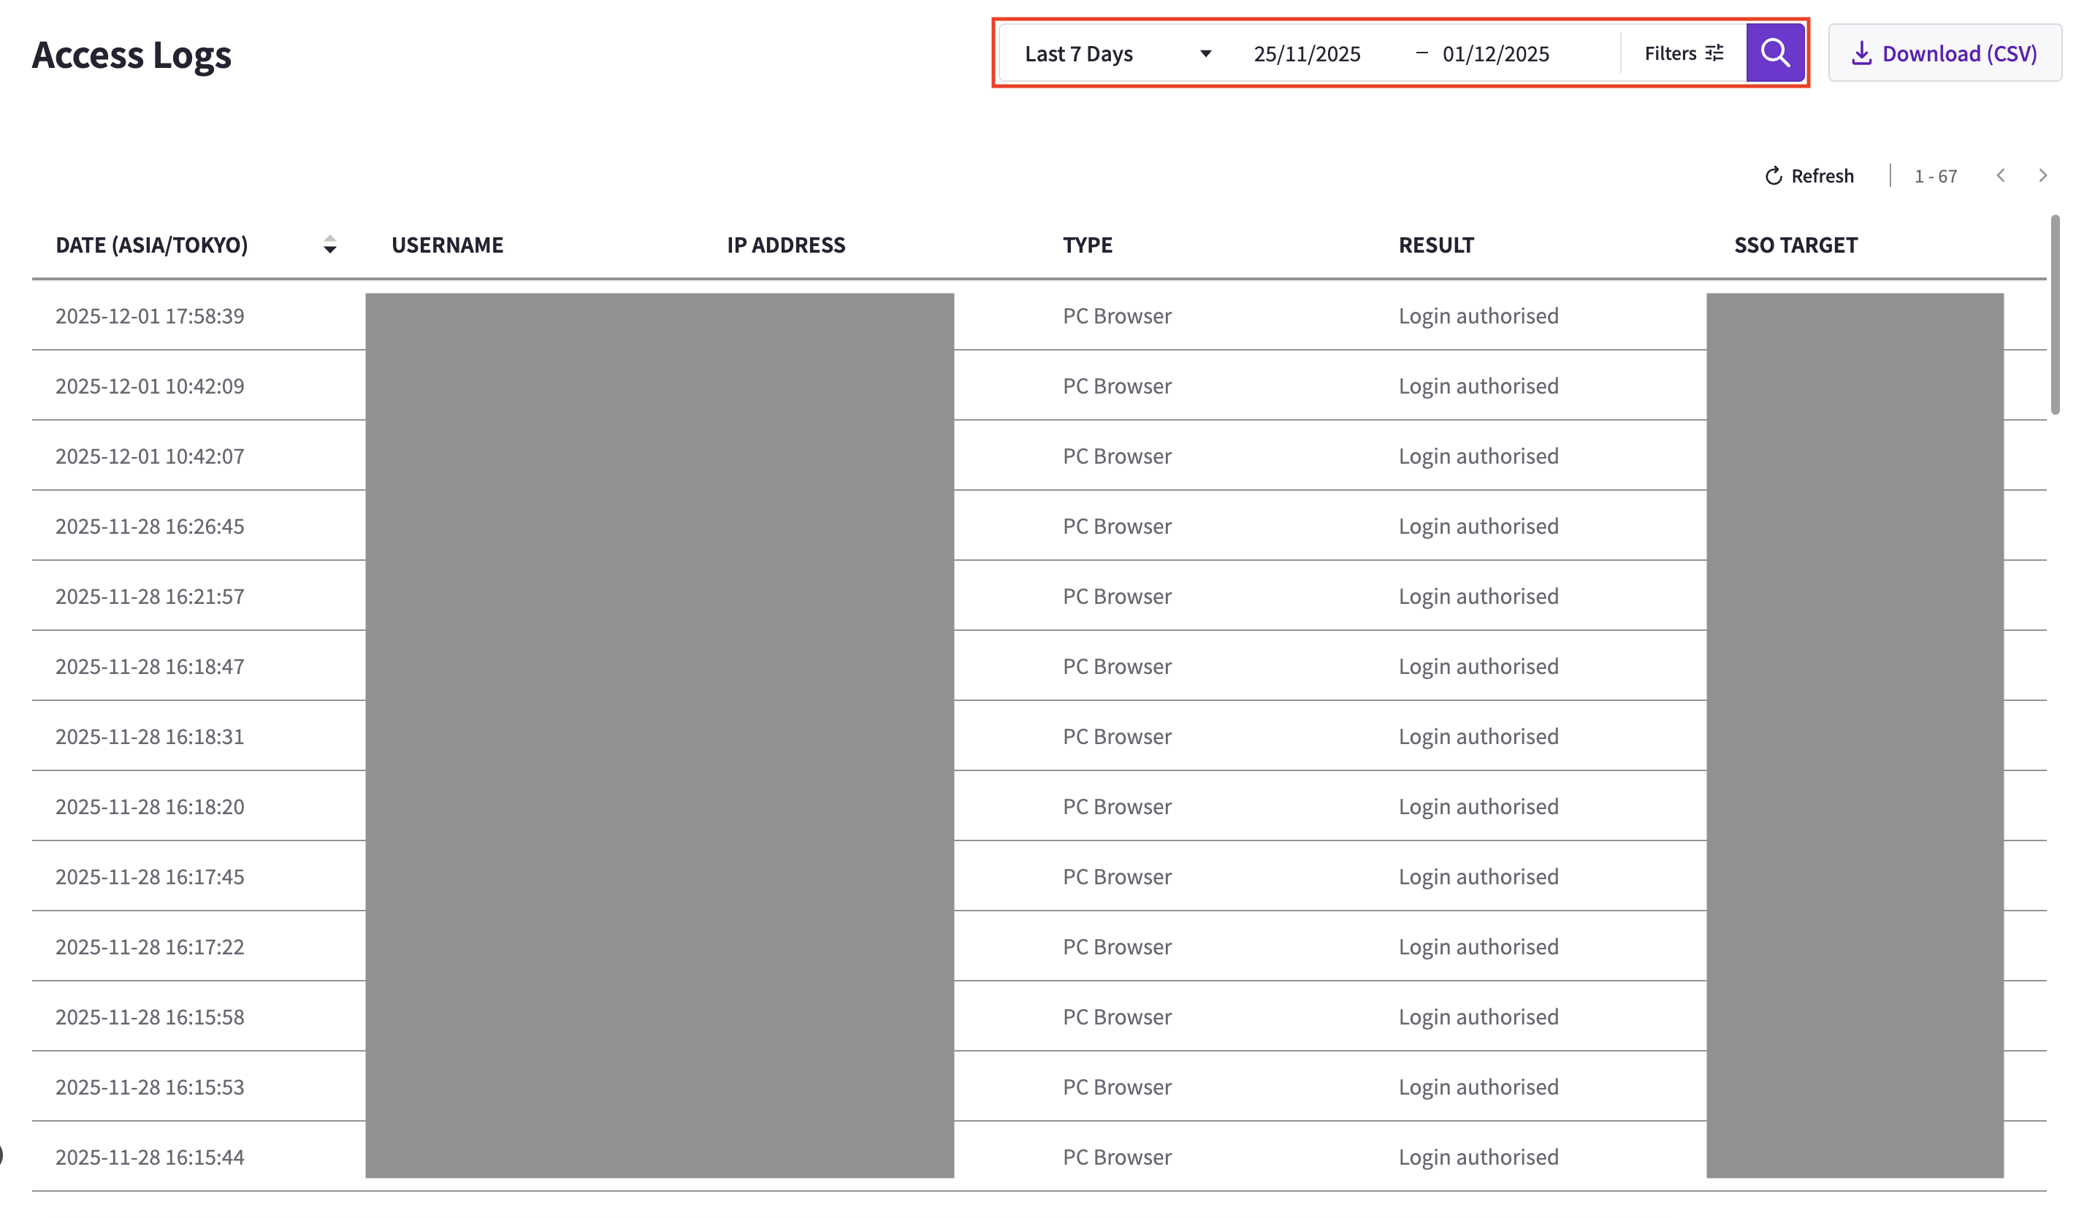
Task: Click the DATE (ASIA/TOKYO) column header
Action: tap(152, 245)
